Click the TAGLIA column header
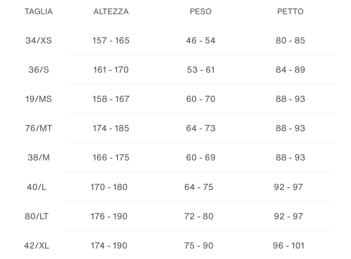 click(38, 12)
